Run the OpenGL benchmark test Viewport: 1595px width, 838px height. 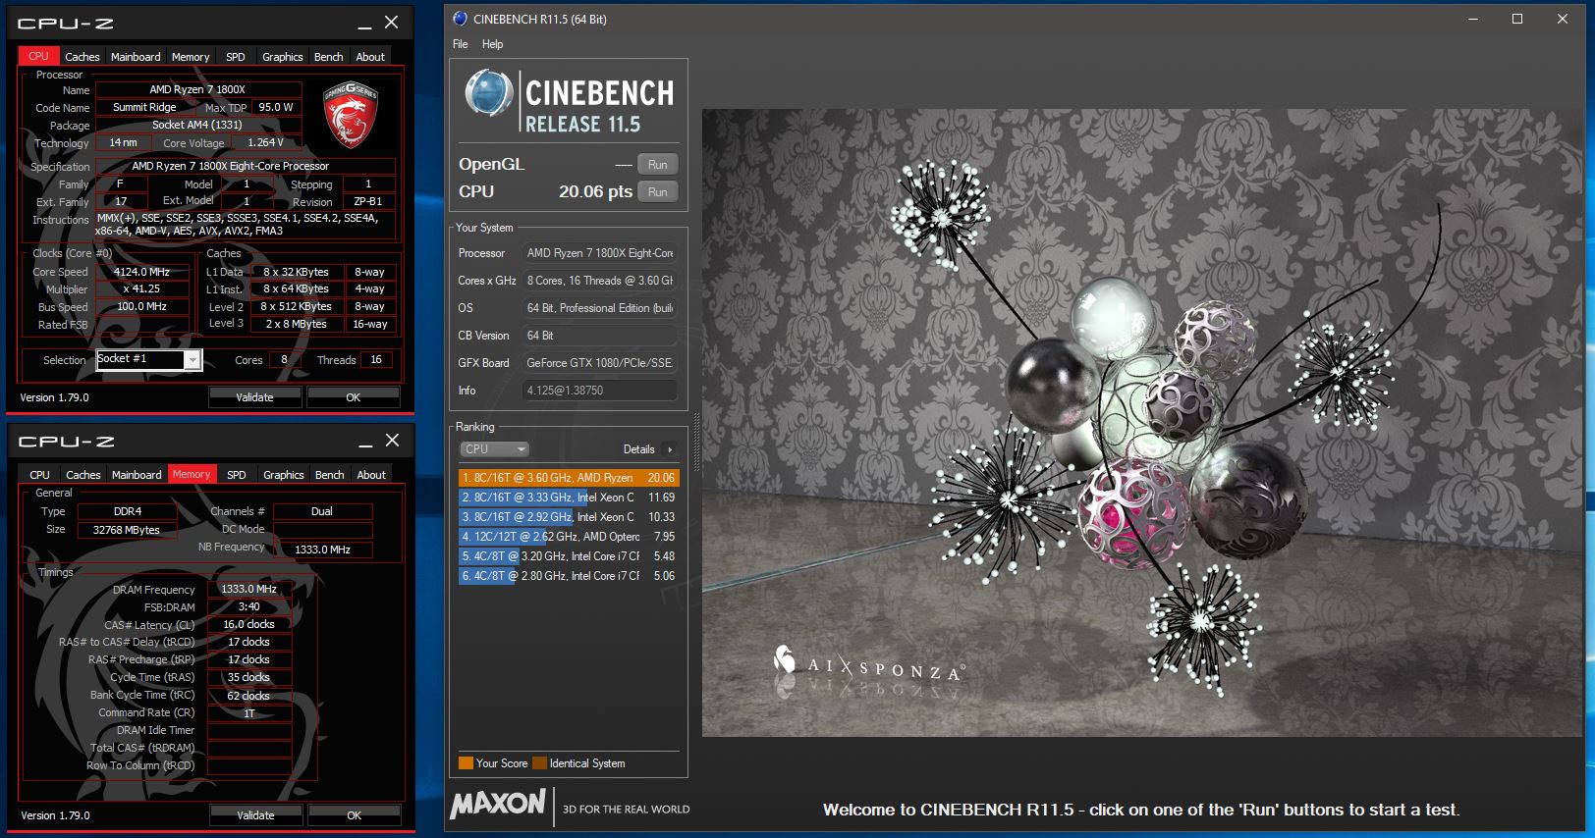click(658, 165)
